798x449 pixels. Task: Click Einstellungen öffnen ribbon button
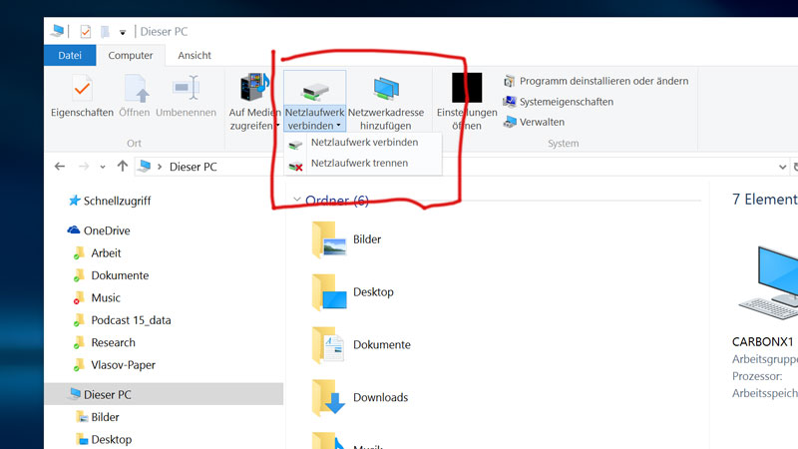pos(467,102)
